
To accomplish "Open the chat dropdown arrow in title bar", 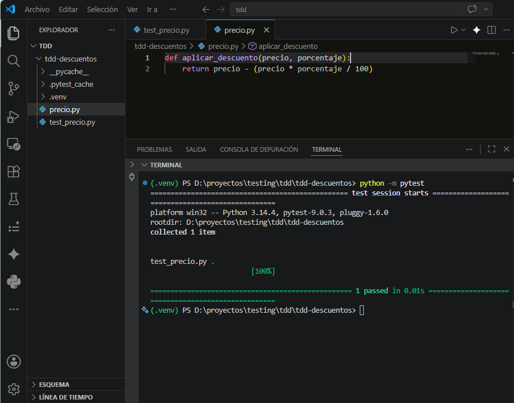I will pos(486,9).
